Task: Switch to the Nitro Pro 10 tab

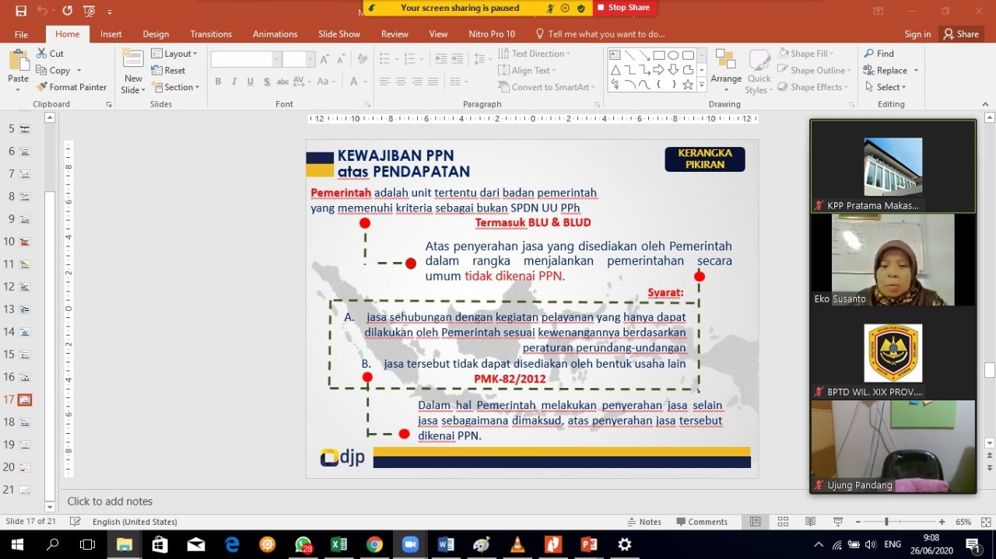Action: (491, 34)
